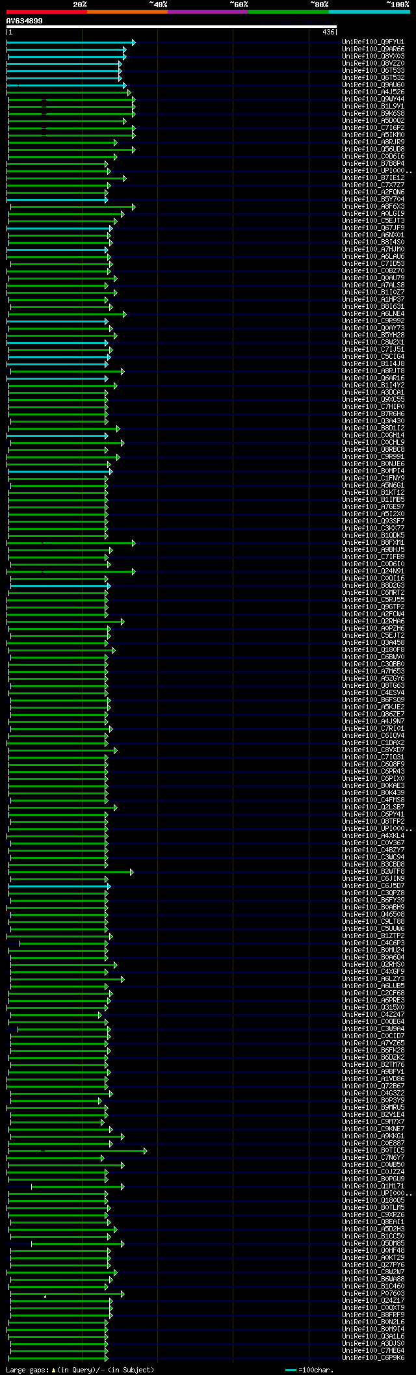Open the UniRef100_A1HP37 record
This screenshot has height=1375, width=416.
[x=373, y=300]
